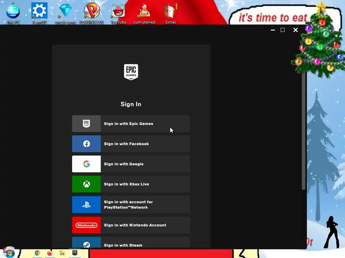Select the Peggle P desktop icon
Screen dimensions: 345x258
[x=92, y=13]
